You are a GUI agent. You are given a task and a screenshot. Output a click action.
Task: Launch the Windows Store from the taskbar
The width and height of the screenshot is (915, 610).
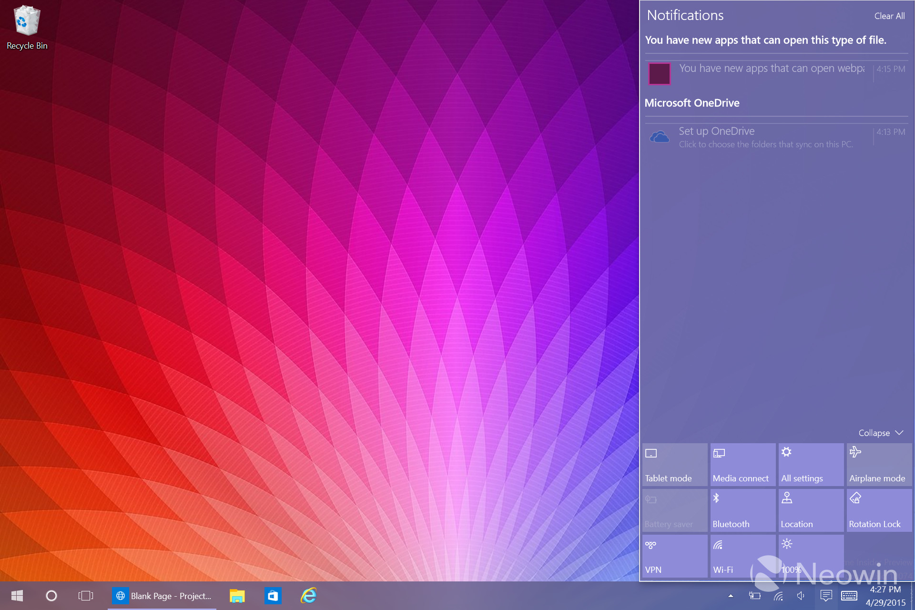273,596
